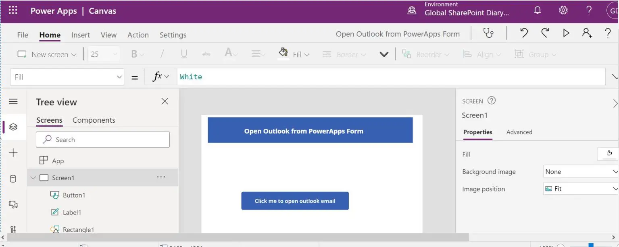Switch to the Components tab in Tree view

[x=94, y=120]
